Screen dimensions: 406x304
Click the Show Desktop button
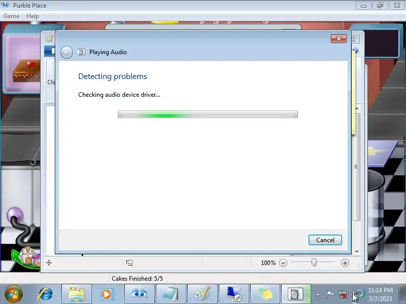(402, 294)
